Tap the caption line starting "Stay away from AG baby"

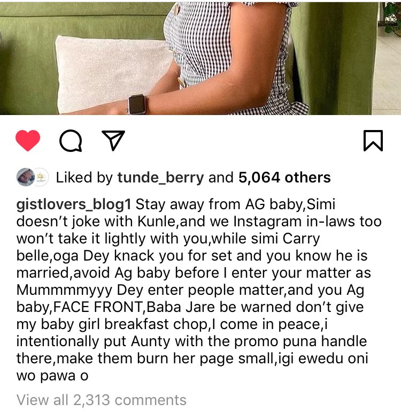click(x=235, y=205)
